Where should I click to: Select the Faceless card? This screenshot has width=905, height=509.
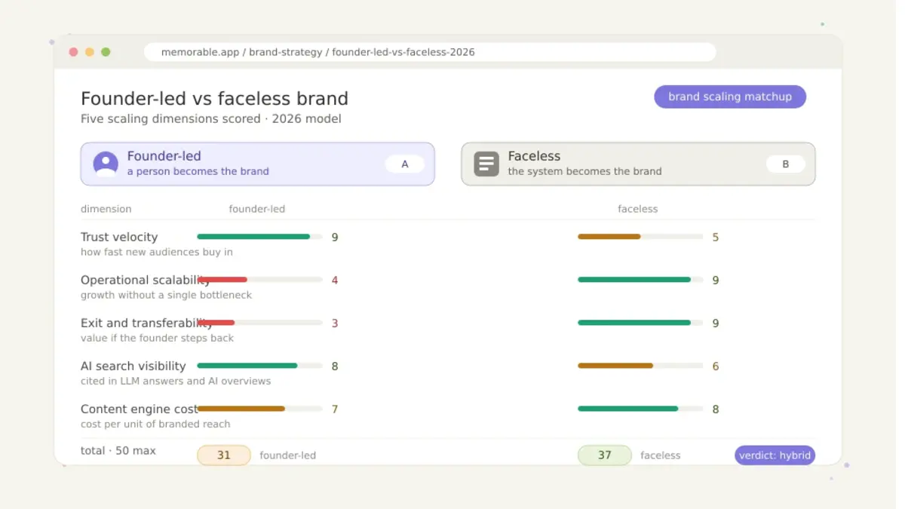pos(638,164)
